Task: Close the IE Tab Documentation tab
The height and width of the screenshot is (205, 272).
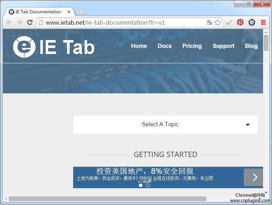Action: tap(69, 12)
